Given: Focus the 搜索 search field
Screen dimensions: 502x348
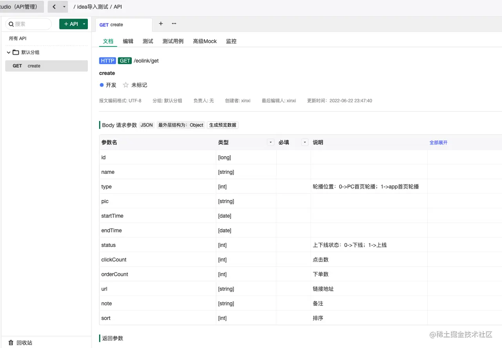Looking at the screenshot, I should (29, 24).
